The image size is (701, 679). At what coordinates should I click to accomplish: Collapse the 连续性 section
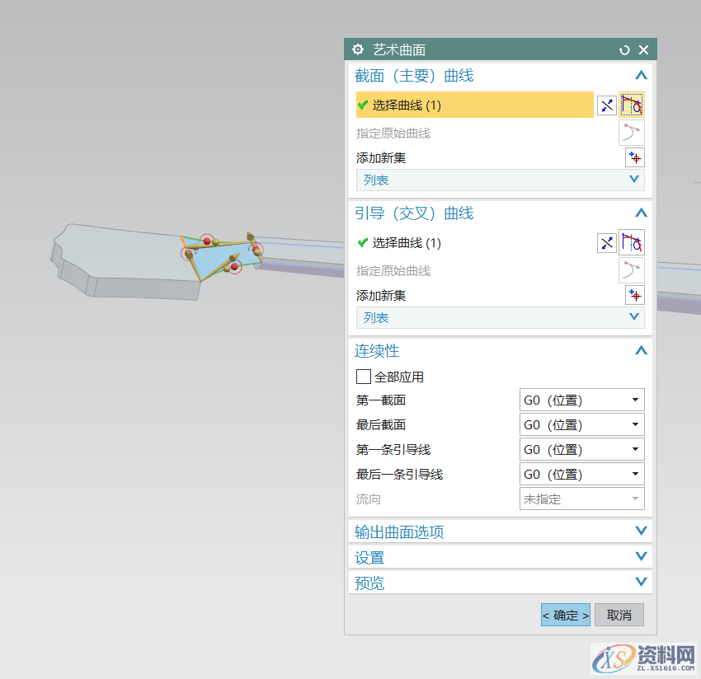[x=641, y=350]
